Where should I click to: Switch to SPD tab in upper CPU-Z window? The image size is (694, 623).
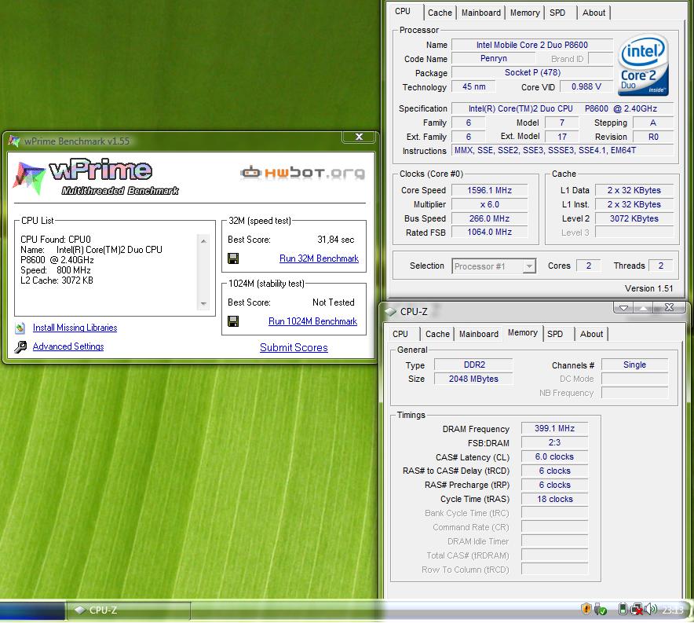tap(557, 13)
